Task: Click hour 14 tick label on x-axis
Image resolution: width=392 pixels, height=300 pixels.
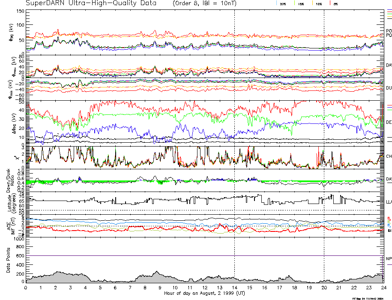Action: coord(234,288)
